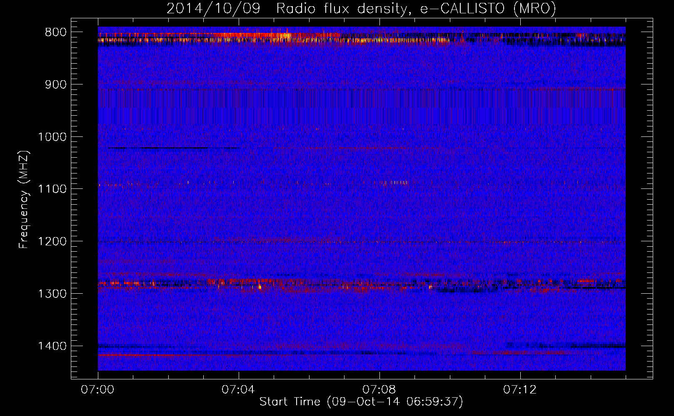Click the 07:12 time tick label
Viewport: 674px width, 416px height.
[520, 390]
